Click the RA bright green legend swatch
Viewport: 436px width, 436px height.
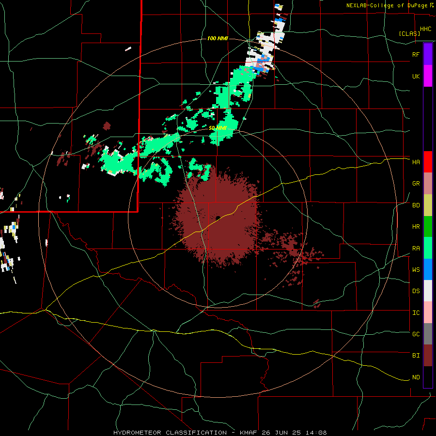[428, 248]
